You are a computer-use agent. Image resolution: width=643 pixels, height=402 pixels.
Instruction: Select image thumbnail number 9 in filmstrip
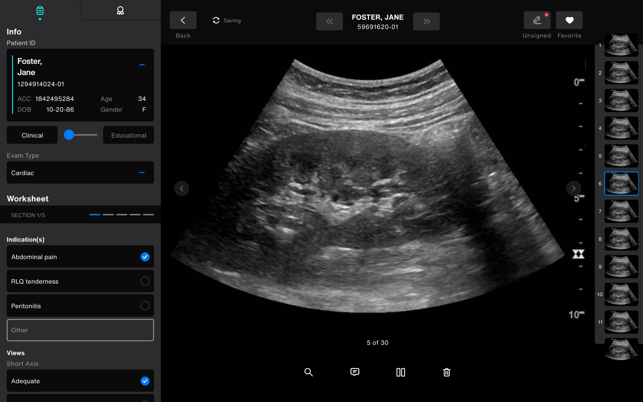pyautogui.click(x=620, y=267)
